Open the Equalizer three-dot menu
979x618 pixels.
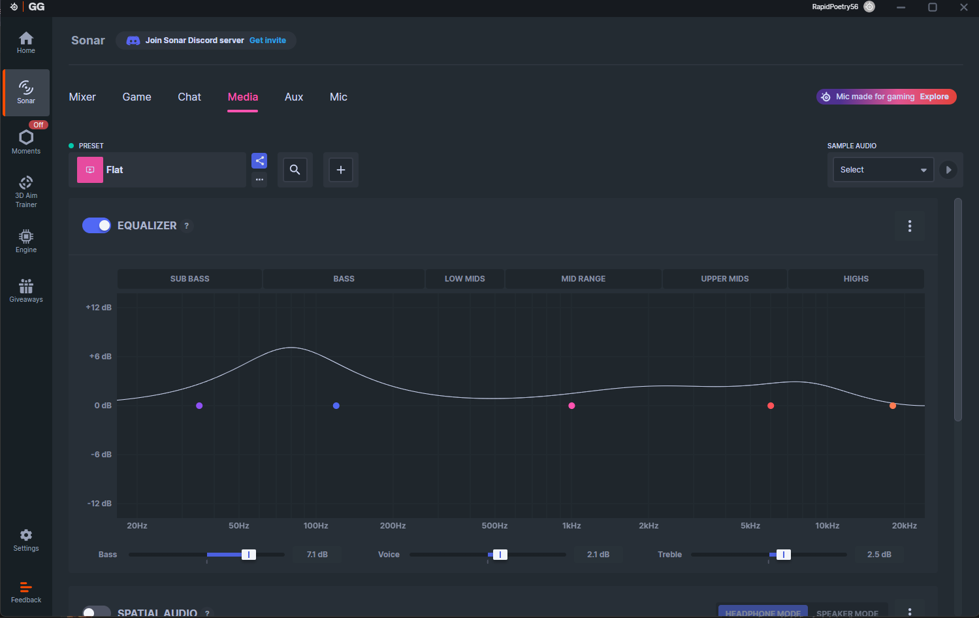[x=910, y=226]
